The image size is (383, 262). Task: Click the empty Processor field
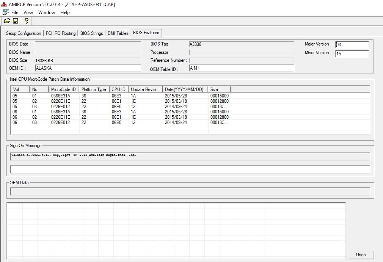(x=241, y=52)
